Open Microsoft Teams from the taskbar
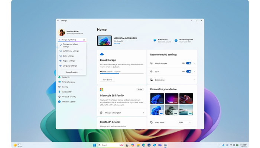Screen dimensions: 260x148 tap(160, 145)
